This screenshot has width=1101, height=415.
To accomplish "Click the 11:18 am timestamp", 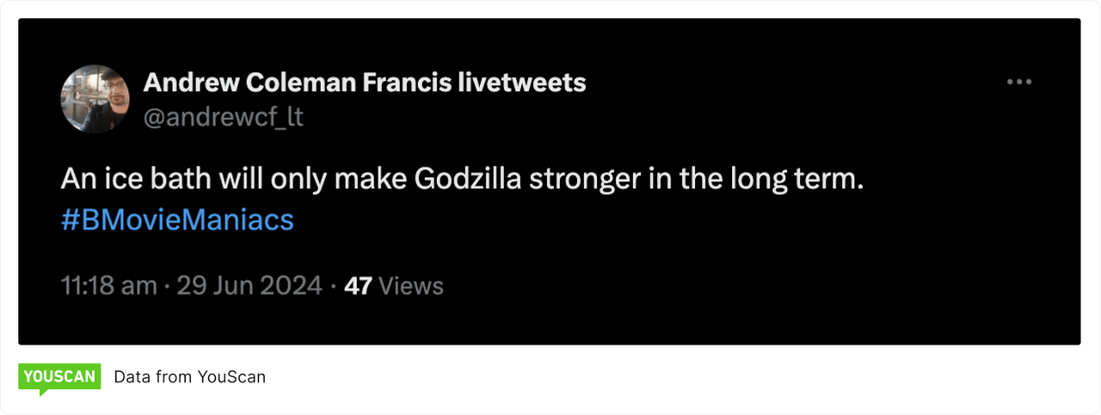I will tap(108, 285).
